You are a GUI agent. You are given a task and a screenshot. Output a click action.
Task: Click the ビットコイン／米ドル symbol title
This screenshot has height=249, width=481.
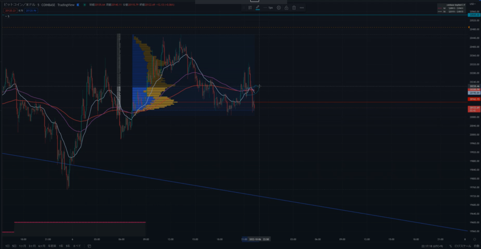pos(20,5)
